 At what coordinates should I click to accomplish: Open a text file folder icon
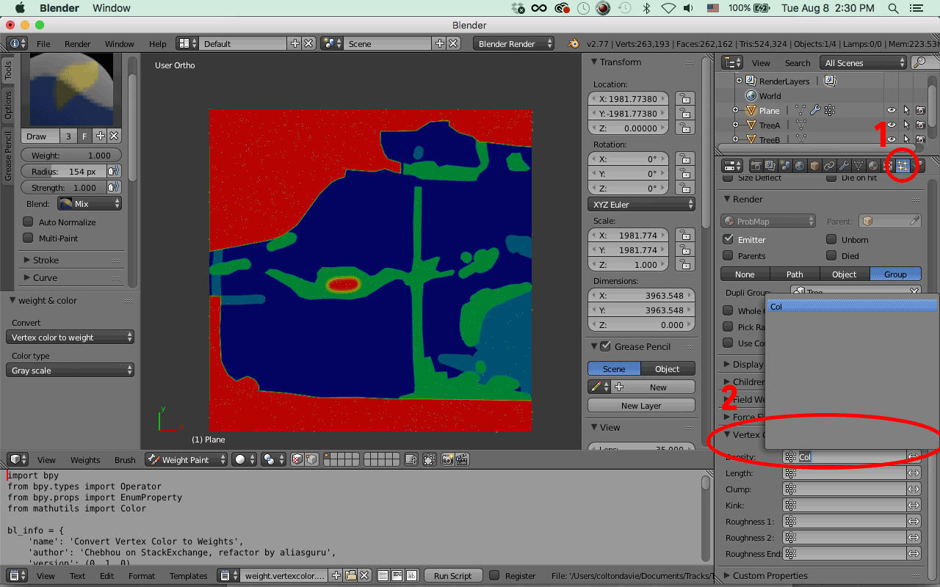click(x=351, y=576)
